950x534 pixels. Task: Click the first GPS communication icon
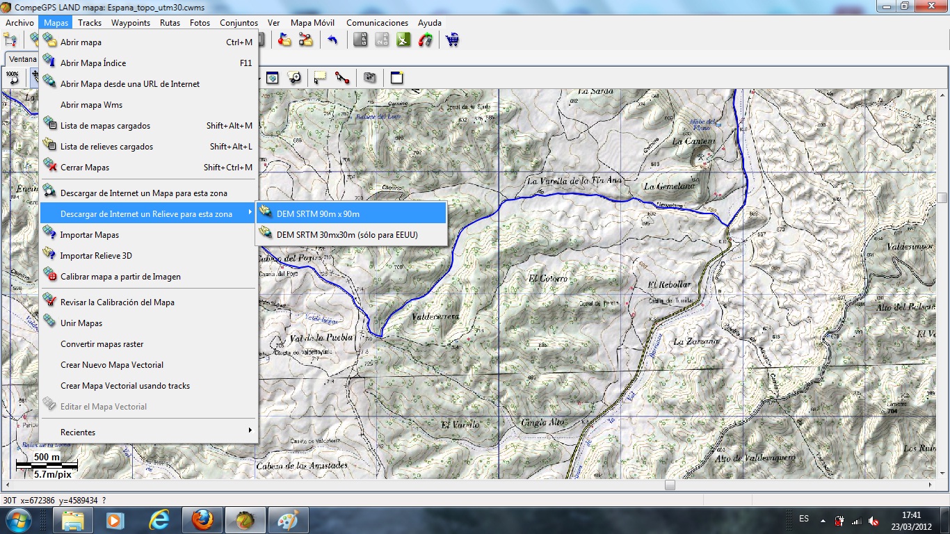coord(360,40)
